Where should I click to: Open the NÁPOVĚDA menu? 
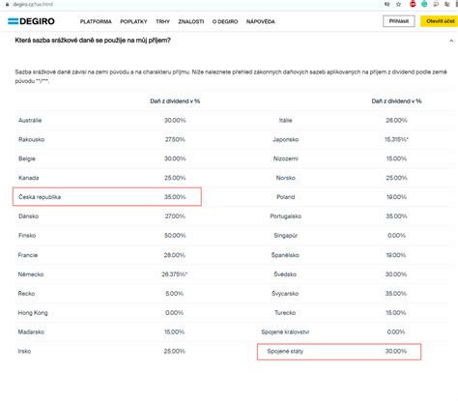260,21
